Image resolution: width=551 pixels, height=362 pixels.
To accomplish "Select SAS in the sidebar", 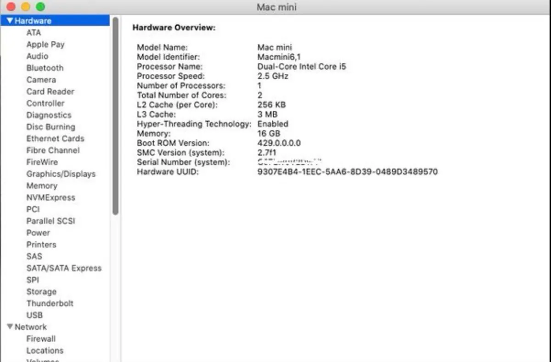I will point(34,256).
